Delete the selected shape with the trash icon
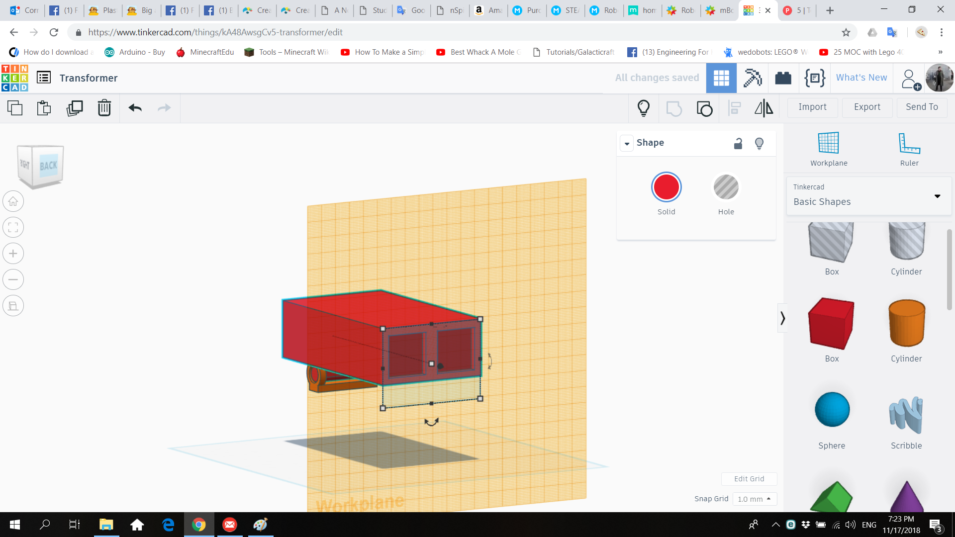The width and height of the screenshot is (955, 537). pos(104,108)
